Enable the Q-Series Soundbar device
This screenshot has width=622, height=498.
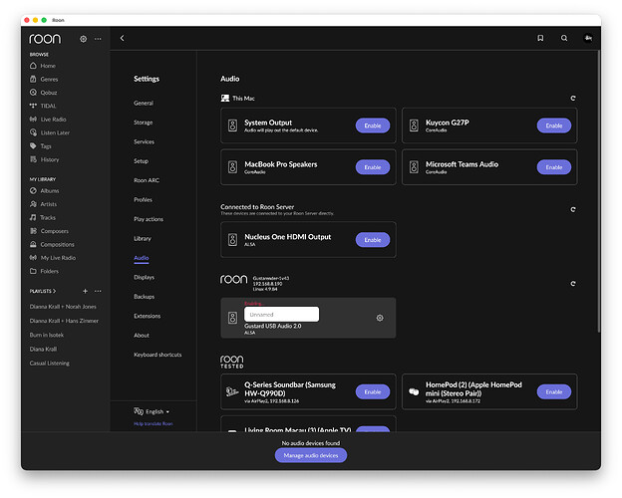click(x=373, y=391)
